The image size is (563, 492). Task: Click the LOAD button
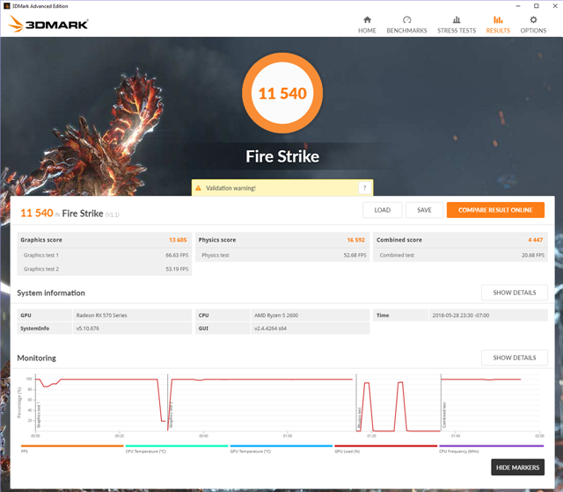(383, 210)
